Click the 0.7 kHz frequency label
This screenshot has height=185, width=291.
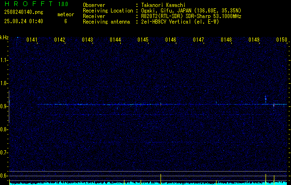click(x=3, y=153)
